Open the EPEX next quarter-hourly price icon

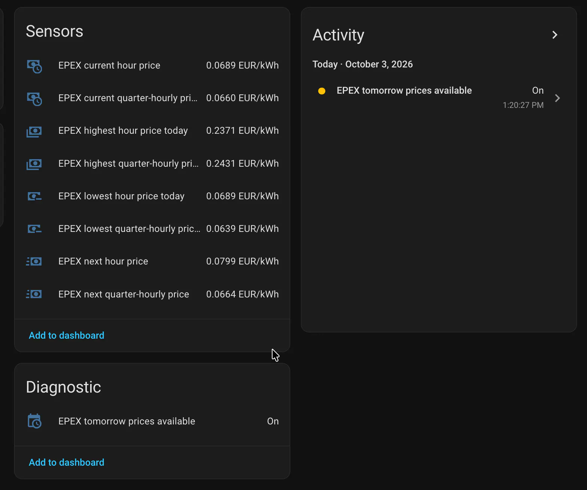click(x=34, y=294)
